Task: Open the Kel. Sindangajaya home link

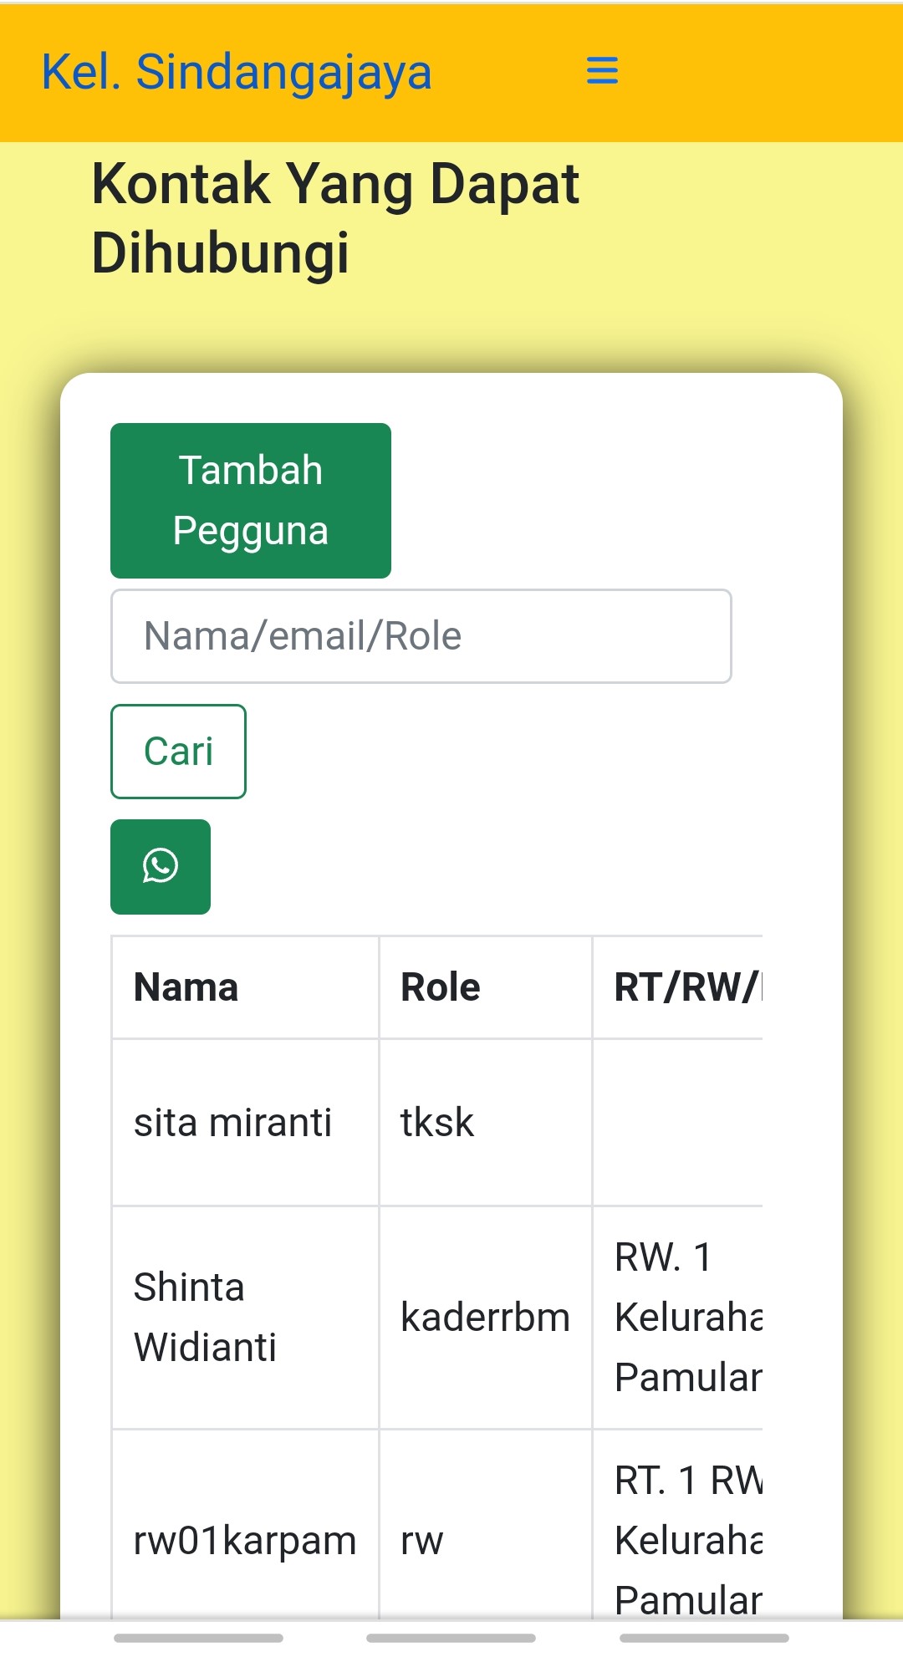Action: pos(237,72)
